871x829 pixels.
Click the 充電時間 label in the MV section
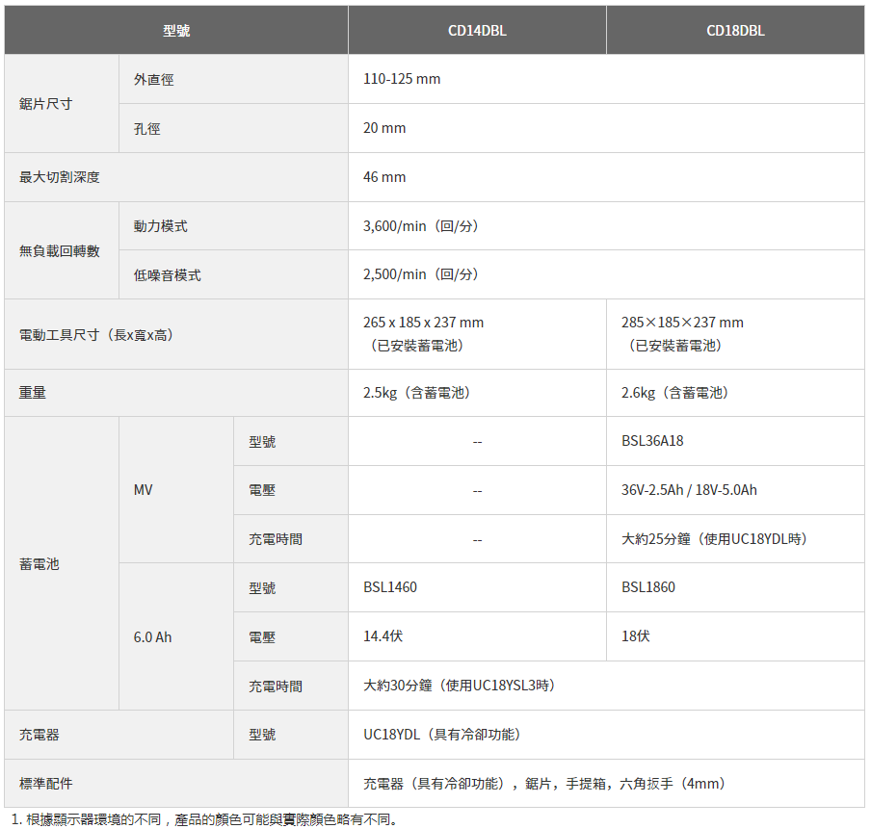[276, 539]
